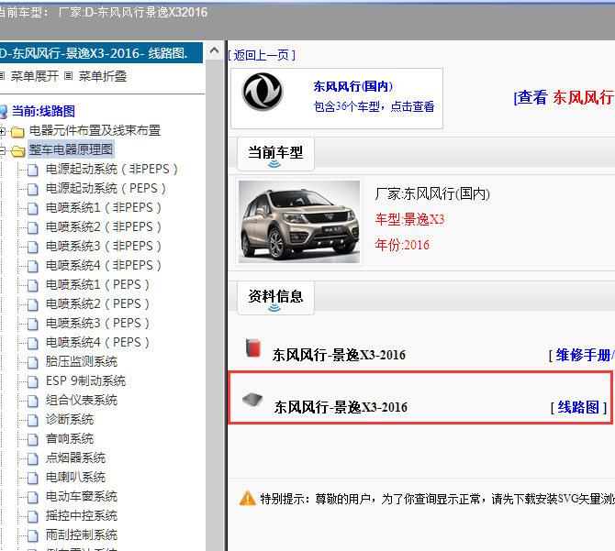615x551 pixels.
Task: Click 东风风行-景逸X3-2016 title in wiring diagram row
Action: click(x=341, y=407)
